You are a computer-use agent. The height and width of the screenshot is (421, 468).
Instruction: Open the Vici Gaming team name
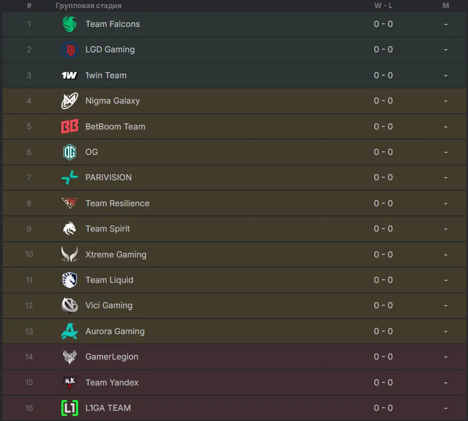(109, 305)
